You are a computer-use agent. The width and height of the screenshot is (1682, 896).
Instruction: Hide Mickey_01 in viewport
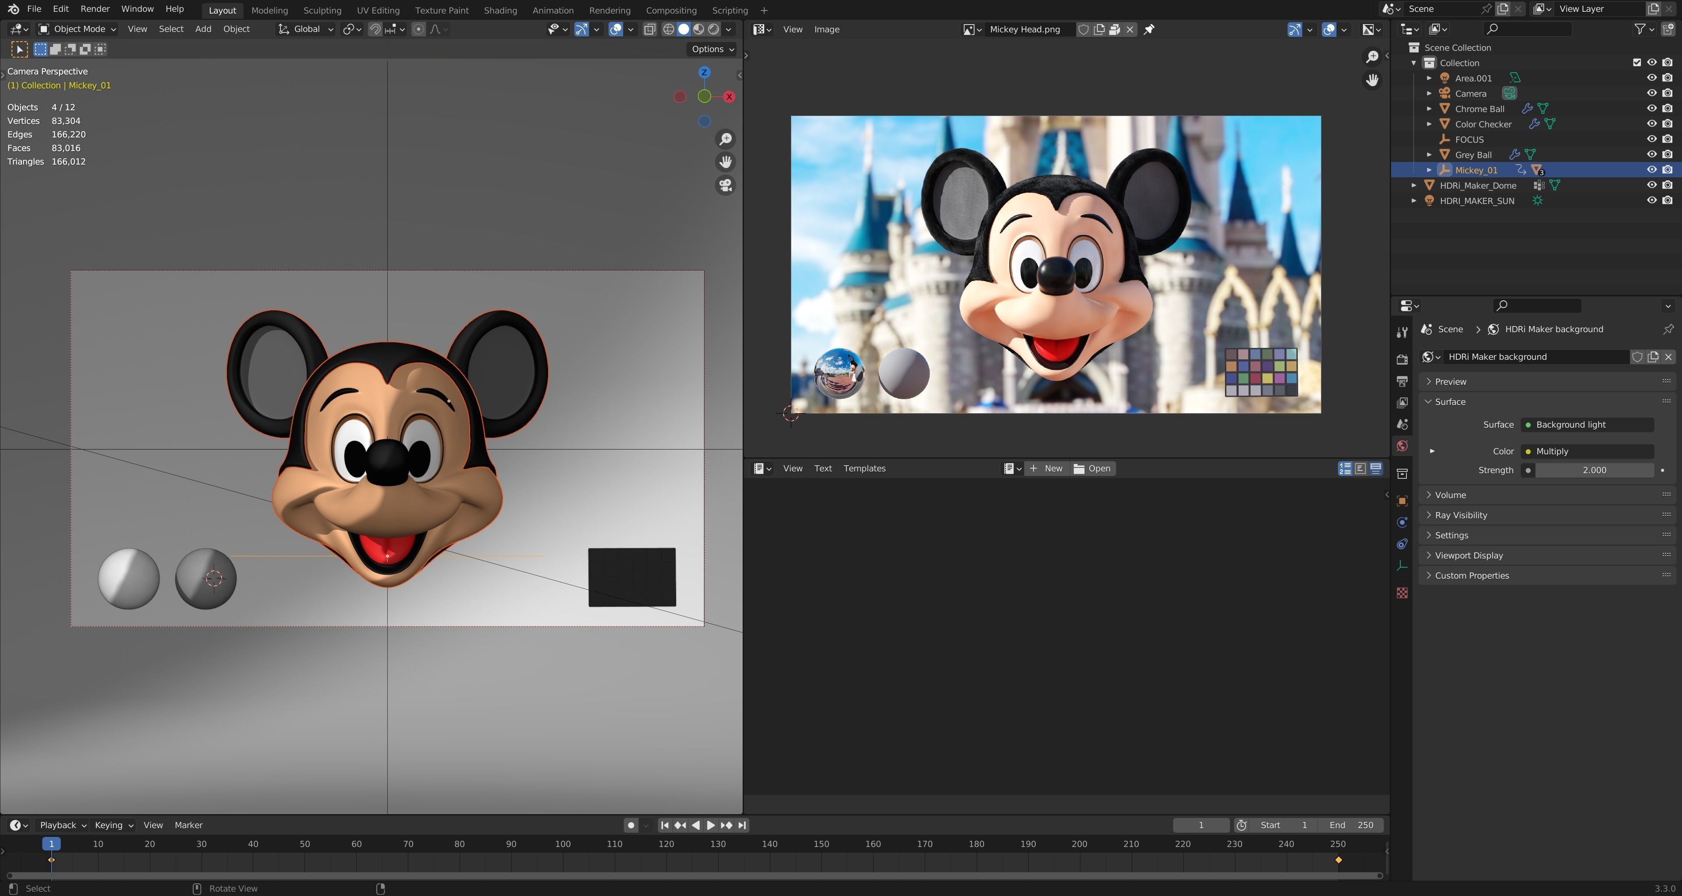1652,169
